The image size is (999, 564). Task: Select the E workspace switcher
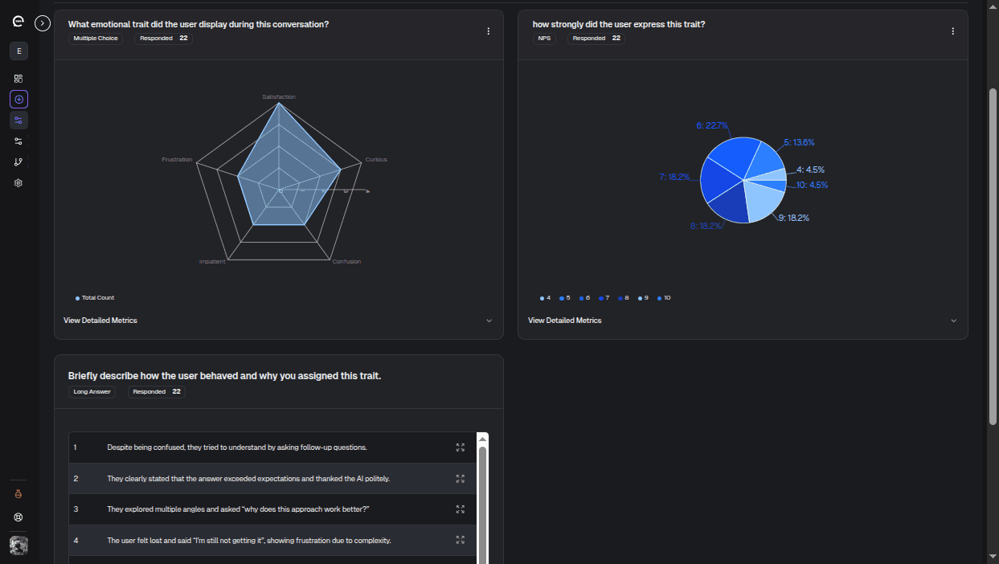click(x=18, y=51)
